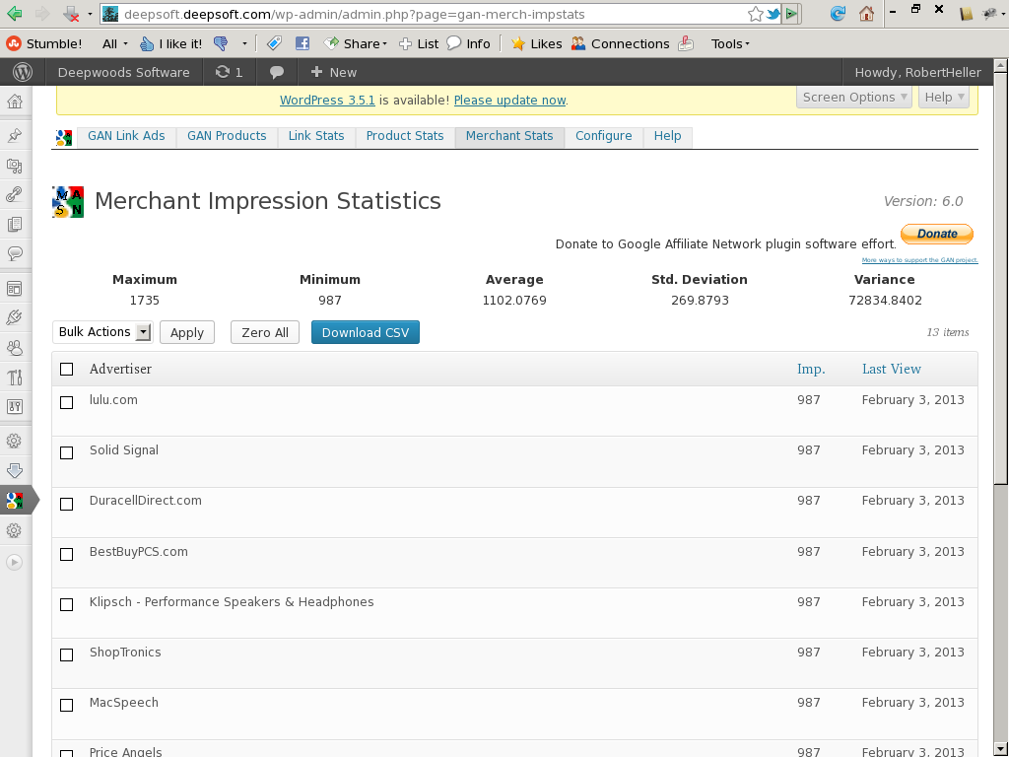Open Tools icon in sidebar
Screen dimensions: 1009x757
tap(15, 378)
